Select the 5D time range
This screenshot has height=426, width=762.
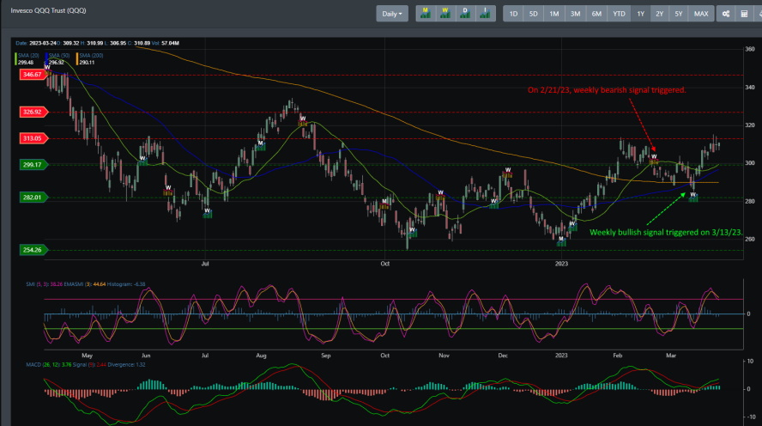(x=533, y=14)
